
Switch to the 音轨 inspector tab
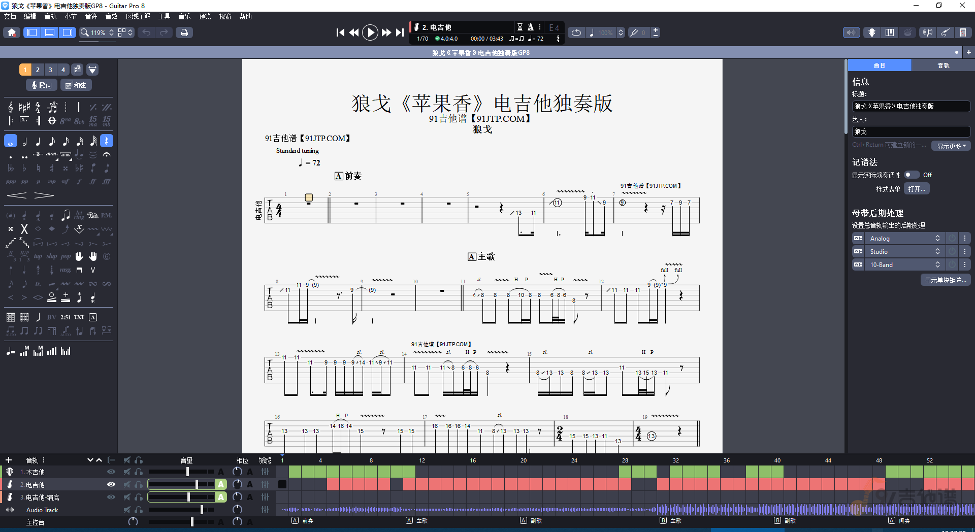point(943,65)
